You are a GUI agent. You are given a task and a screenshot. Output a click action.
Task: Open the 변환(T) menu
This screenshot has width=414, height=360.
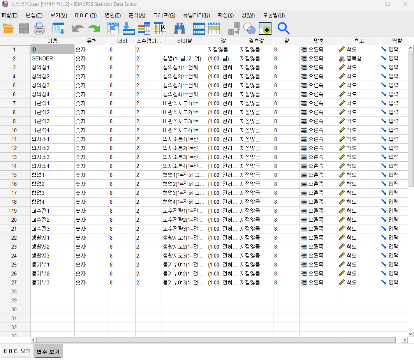113,15
